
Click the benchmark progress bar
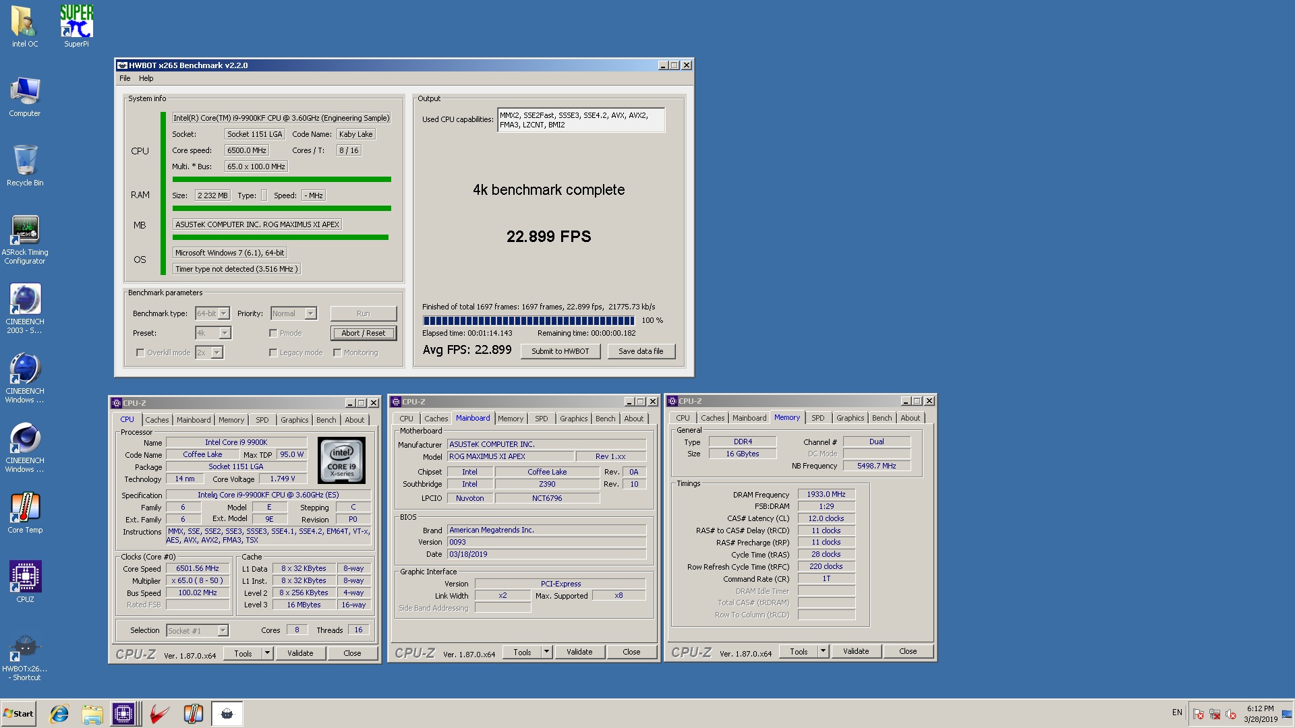click(529, 321)
